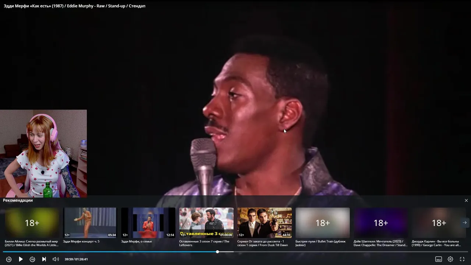Click the title Эдди Мерфи, о семье

click(x=137, y=241)
